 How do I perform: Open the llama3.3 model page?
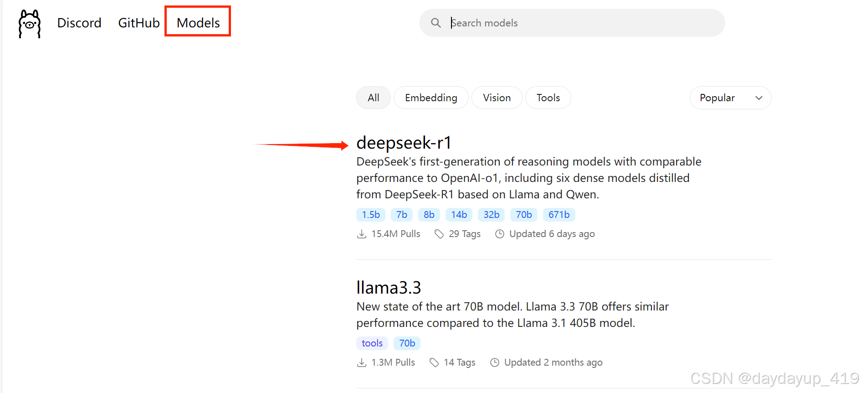click(389, 288)
